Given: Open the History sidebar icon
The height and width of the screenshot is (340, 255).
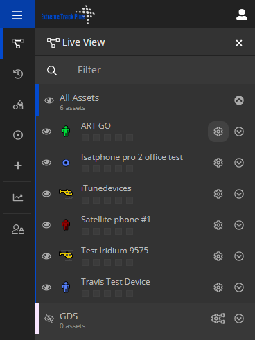Looking at the screenshot, I should 18,74.
